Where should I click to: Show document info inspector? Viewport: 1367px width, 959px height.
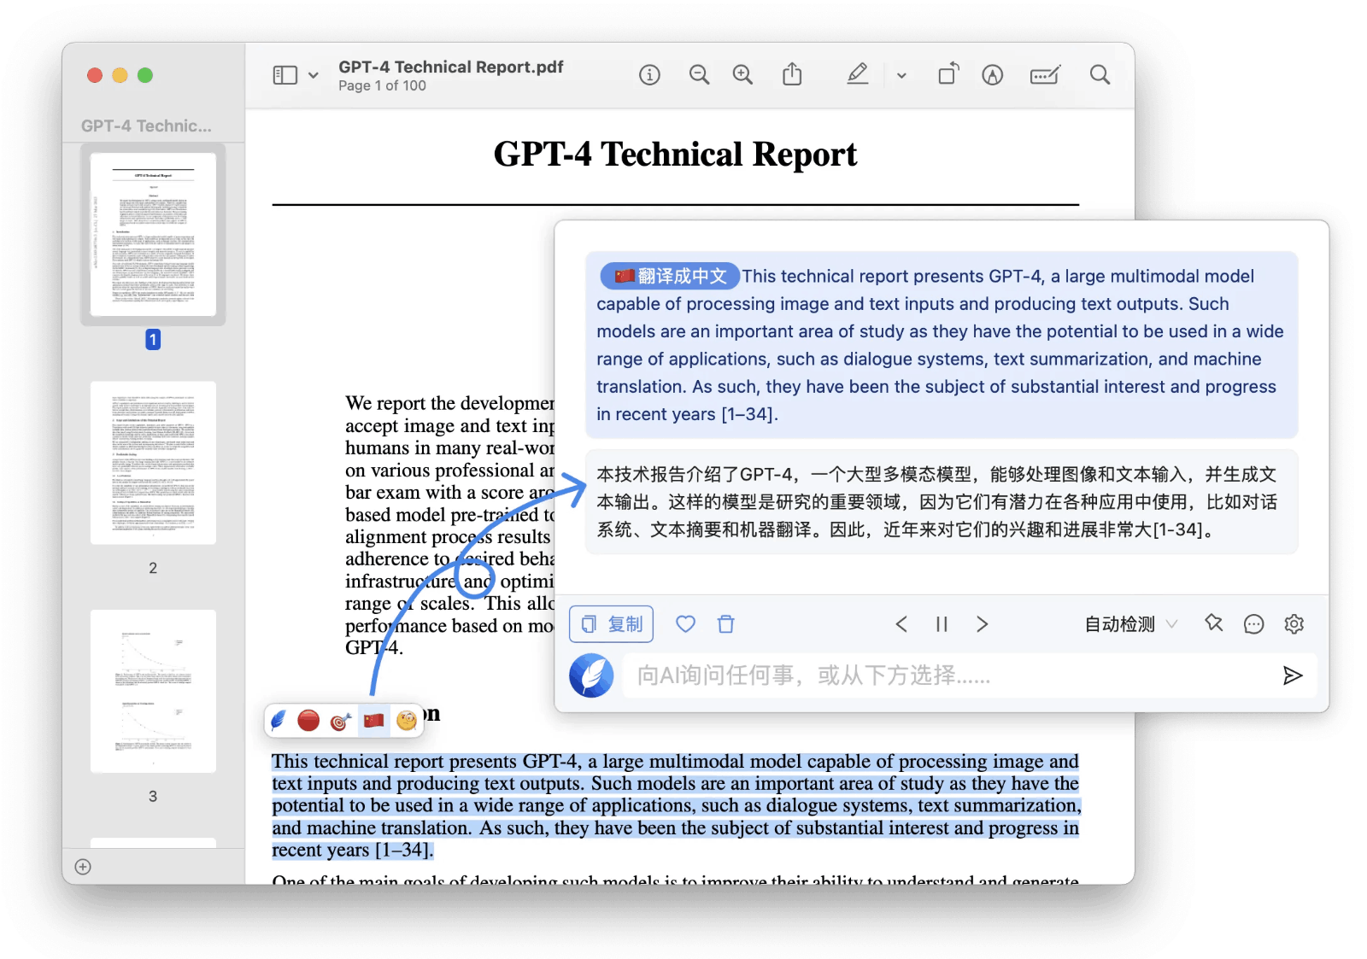649,75
